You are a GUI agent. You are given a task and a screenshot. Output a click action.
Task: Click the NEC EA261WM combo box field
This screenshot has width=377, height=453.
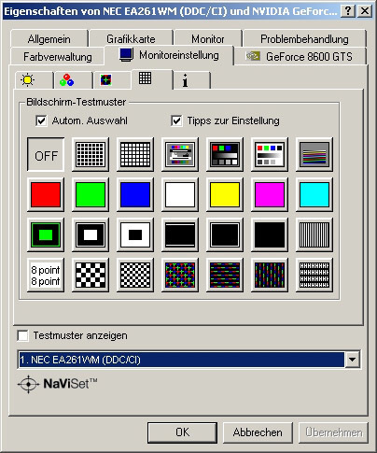[189, 360]
